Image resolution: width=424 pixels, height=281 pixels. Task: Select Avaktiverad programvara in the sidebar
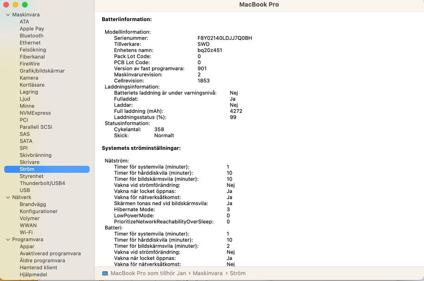(x=50, y=254)
